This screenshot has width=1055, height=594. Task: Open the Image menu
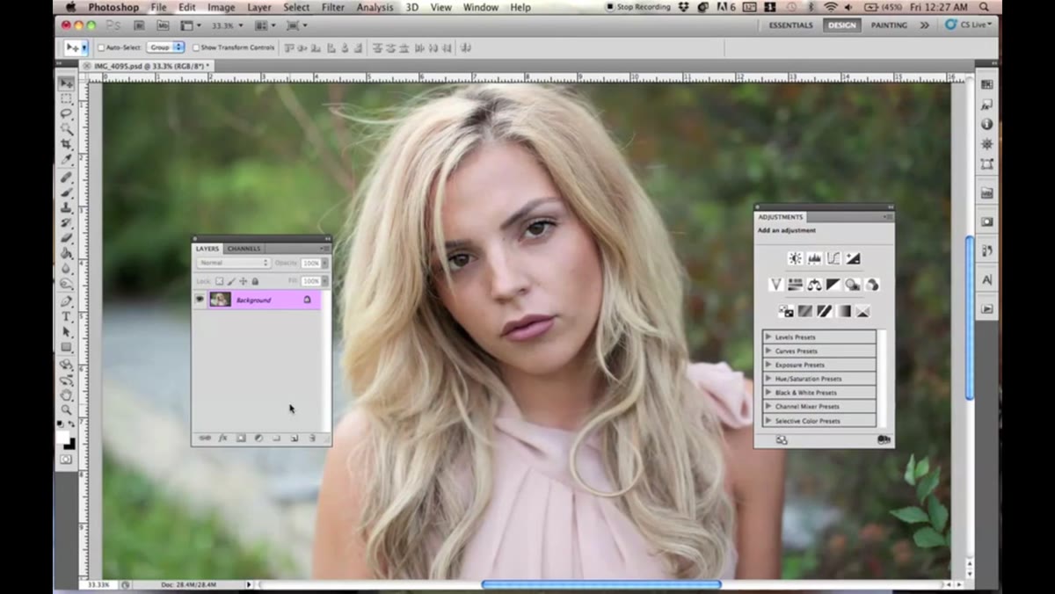tap(221, 7)
